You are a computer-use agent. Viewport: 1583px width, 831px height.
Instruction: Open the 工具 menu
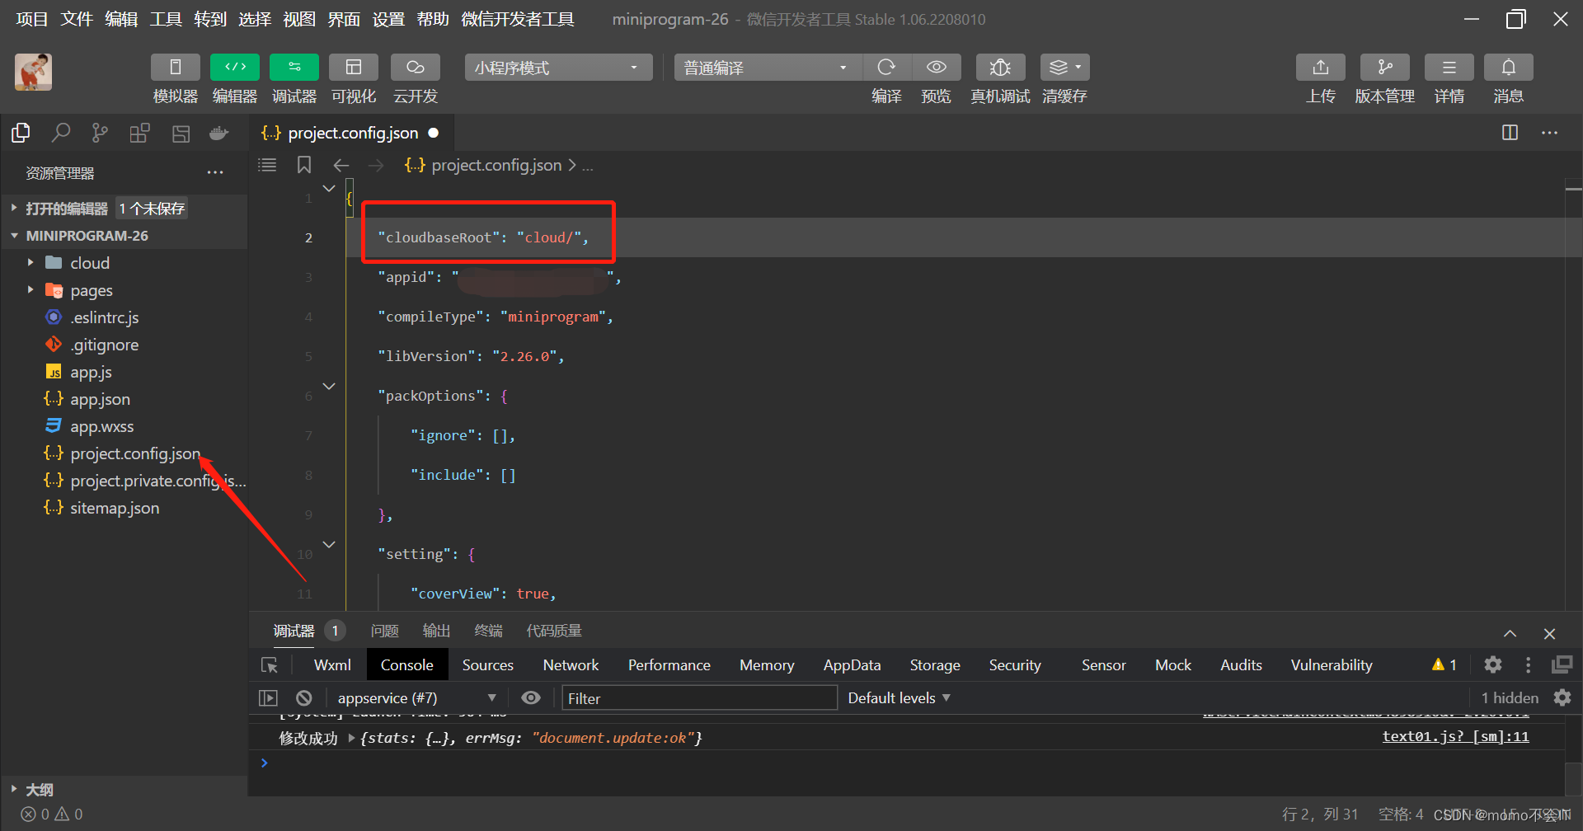(166, 19)
